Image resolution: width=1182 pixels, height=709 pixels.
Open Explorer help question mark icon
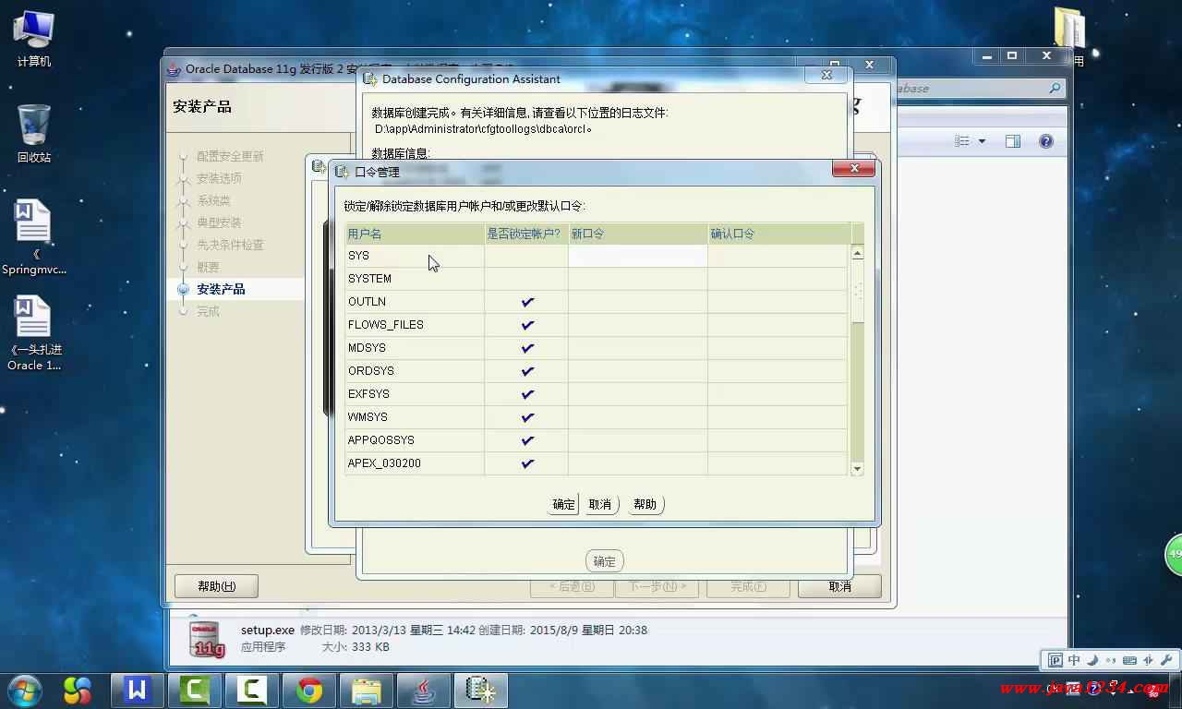coord(1046,141)
